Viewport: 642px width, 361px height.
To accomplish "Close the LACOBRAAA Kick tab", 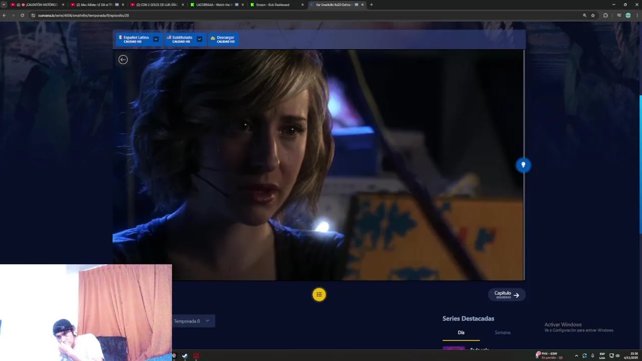I will (x=243, y=5).
